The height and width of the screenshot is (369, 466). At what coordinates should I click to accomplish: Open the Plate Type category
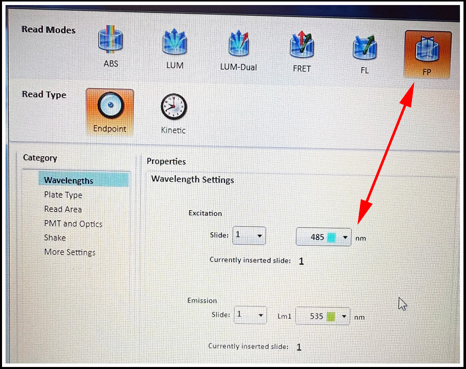pos(63,195)
